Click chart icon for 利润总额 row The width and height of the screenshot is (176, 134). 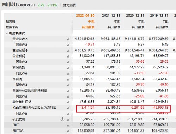coord(69,68)
